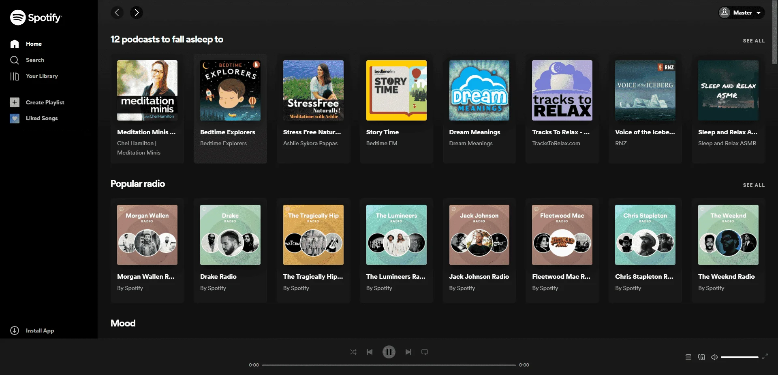
Task: Go to the previous track
Action: [x=370, y=352]
